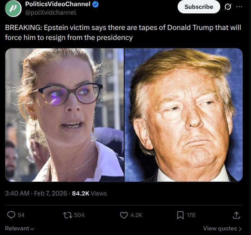Click the 84.2K Views count
This screenshot has width=251, height=235.
click(x=89, y=193)
